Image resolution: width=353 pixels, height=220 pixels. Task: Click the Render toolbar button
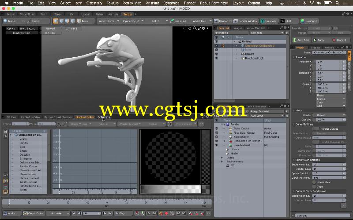[x=222, y=21]
